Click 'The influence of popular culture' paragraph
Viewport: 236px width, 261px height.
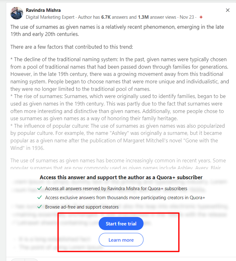point(118,137)
